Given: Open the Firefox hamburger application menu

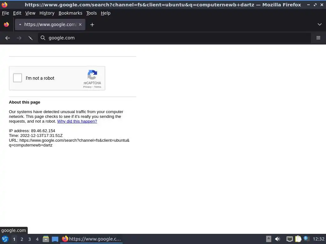Looking at the screenshot, I should pos(318,38).
